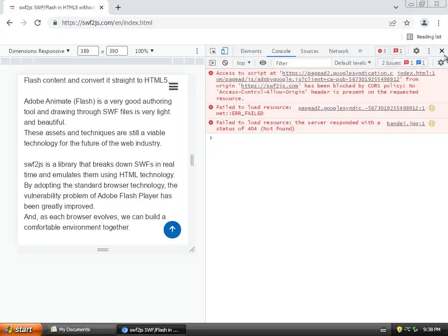Open the on-screen keyboard tray icon
The width and height of the screenshot is (448, 336).
[x=383, y=330]
